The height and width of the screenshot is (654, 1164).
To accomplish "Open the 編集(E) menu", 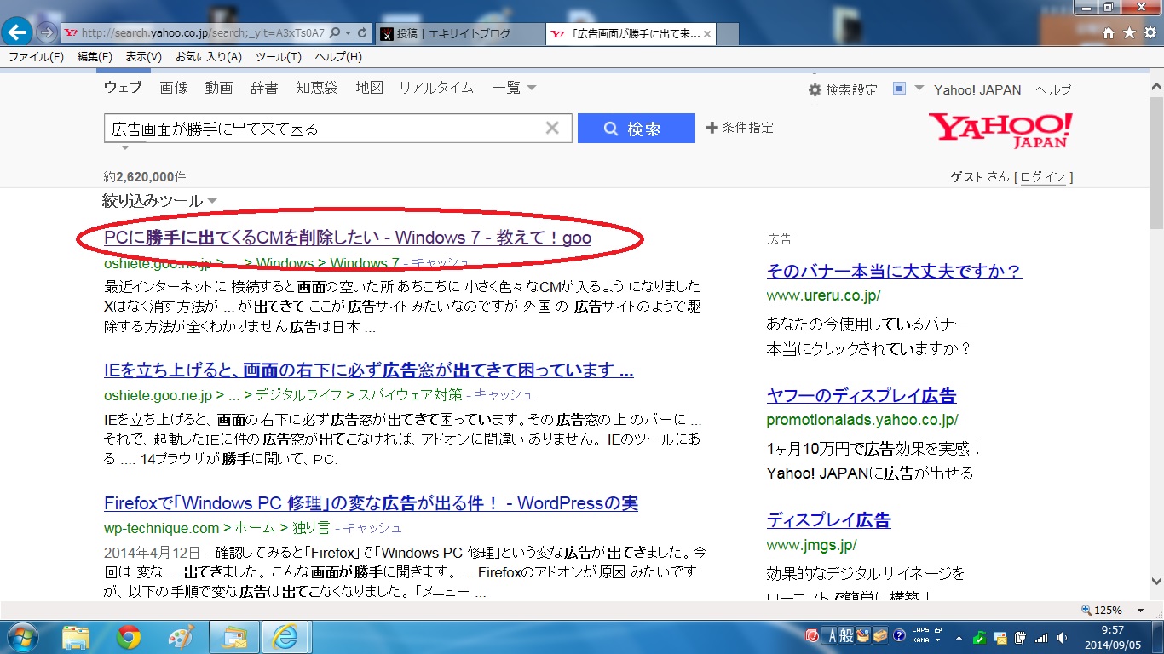I will [x=95, y=57].
